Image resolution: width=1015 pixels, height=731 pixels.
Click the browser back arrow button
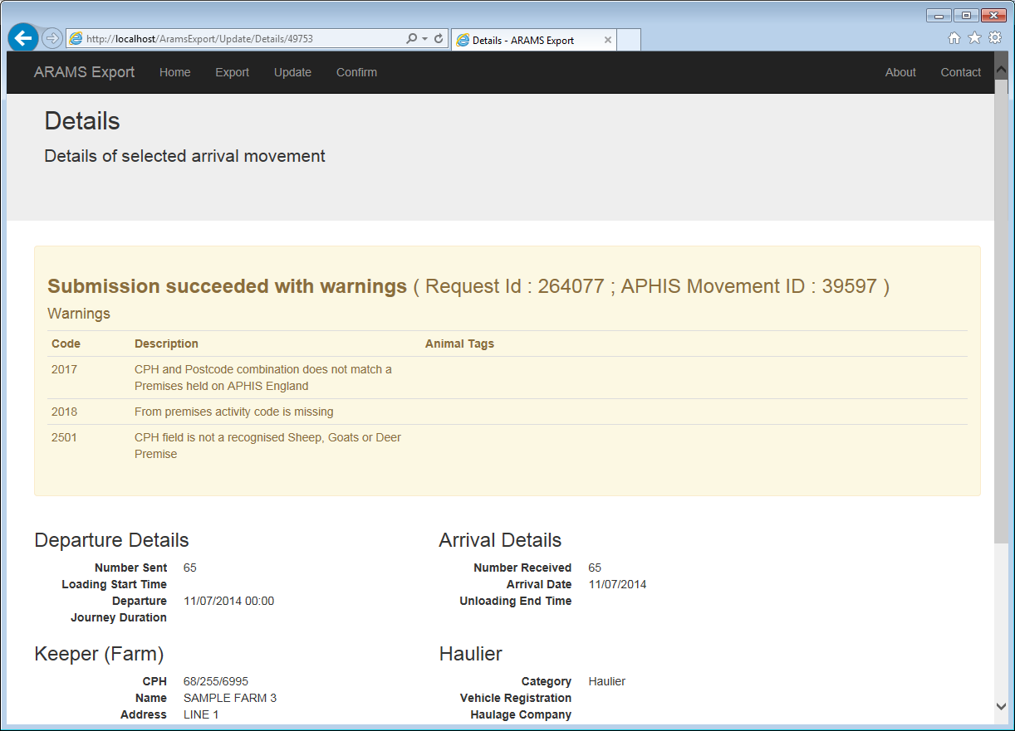tap(23, 38)
